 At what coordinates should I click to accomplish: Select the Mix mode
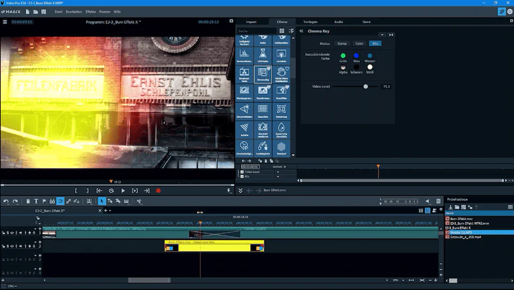click(375, 44)
